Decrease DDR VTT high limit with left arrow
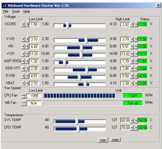162x149 pixels. [132, 69]
